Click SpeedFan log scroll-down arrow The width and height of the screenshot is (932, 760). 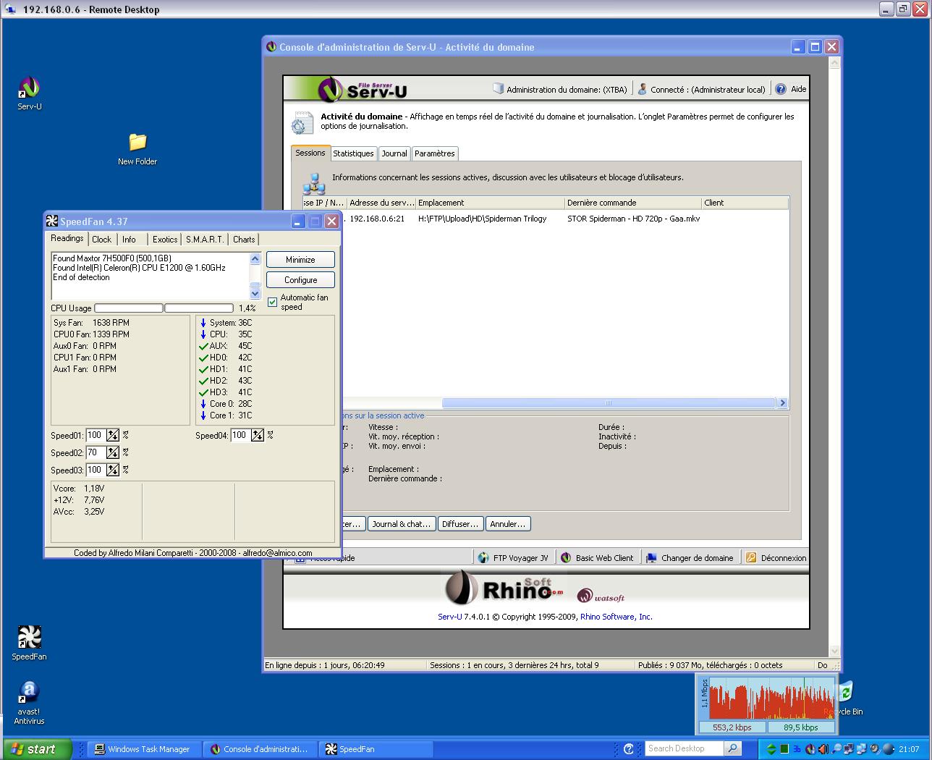(255, 294)
